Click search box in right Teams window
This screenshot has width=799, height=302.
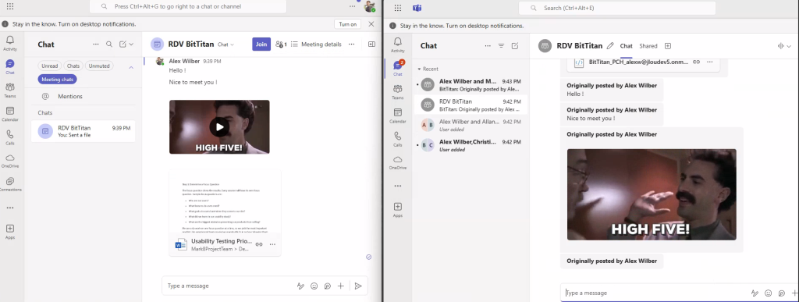(x=617, y=8)
